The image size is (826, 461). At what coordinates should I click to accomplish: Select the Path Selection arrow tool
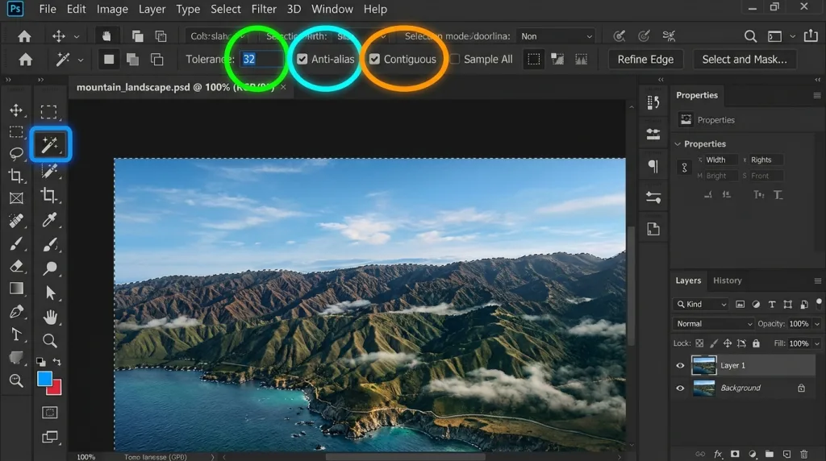click(x=50, y=292)
